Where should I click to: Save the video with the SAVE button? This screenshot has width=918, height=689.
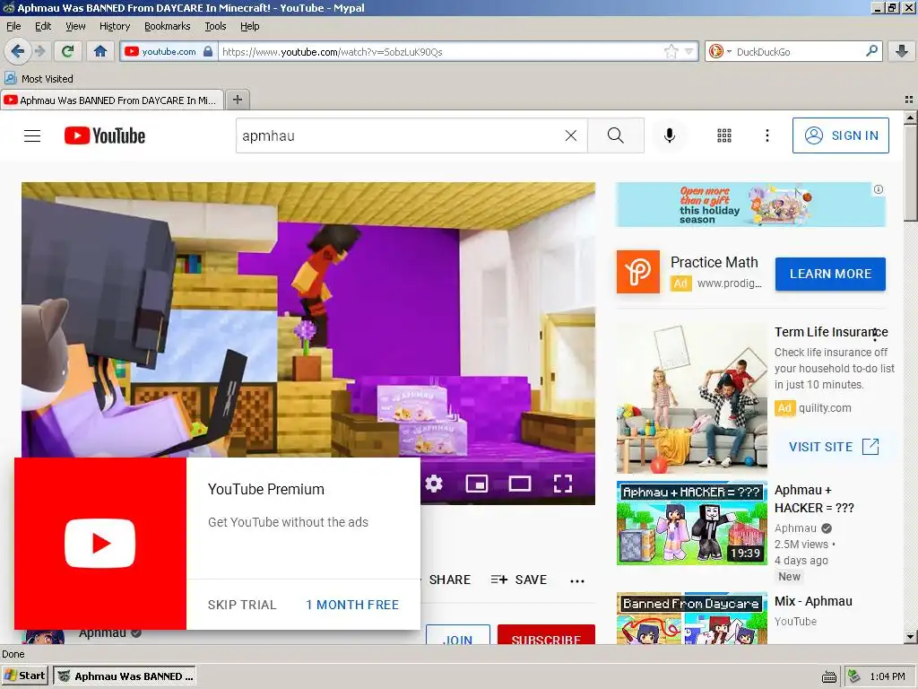click(x=519, y=580)
